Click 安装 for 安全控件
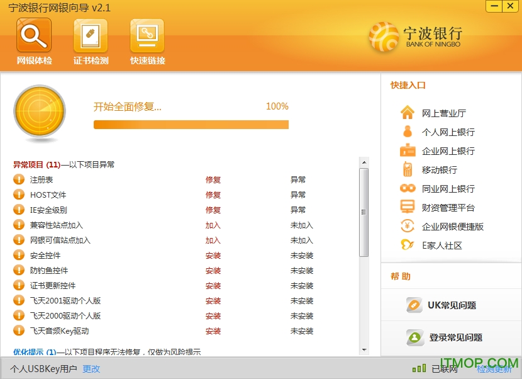 coord(213,256)
